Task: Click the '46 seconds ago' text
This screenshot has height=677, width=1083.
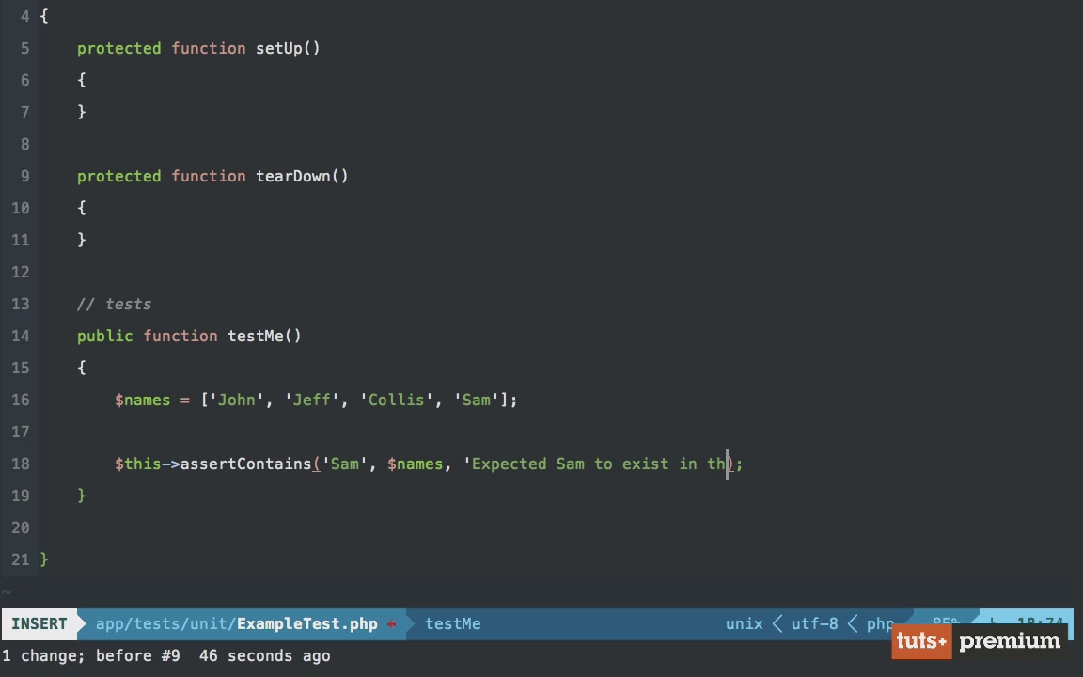Action: (x=264, y=655)
